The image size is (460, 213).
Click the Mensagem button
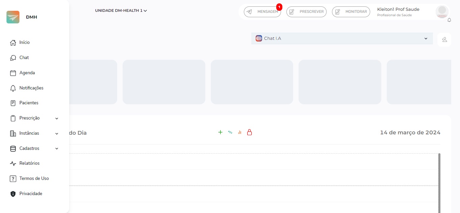coord(262,12)
